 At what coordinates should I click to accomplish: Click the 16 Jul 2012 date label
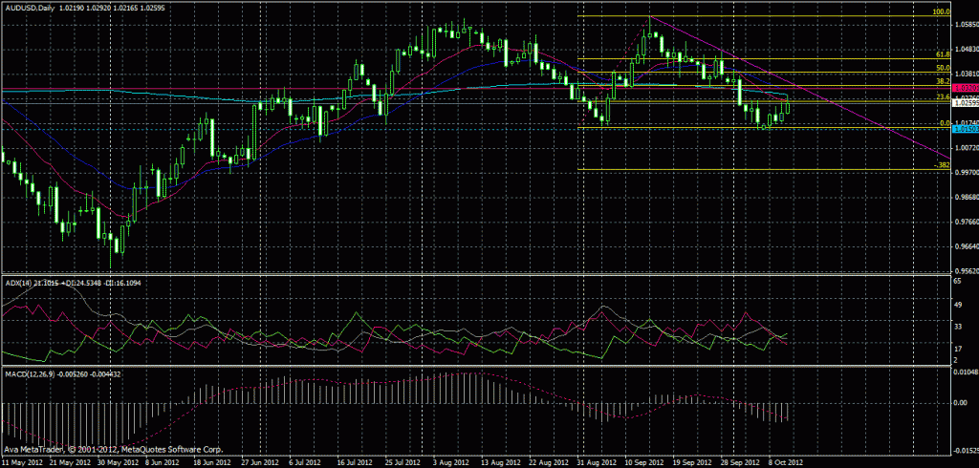click(x=354, y=461)
